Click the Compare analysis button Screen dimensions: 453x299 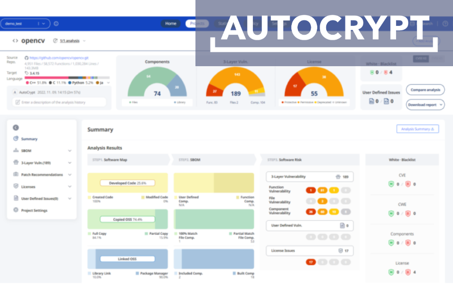[x=425, y=90]
